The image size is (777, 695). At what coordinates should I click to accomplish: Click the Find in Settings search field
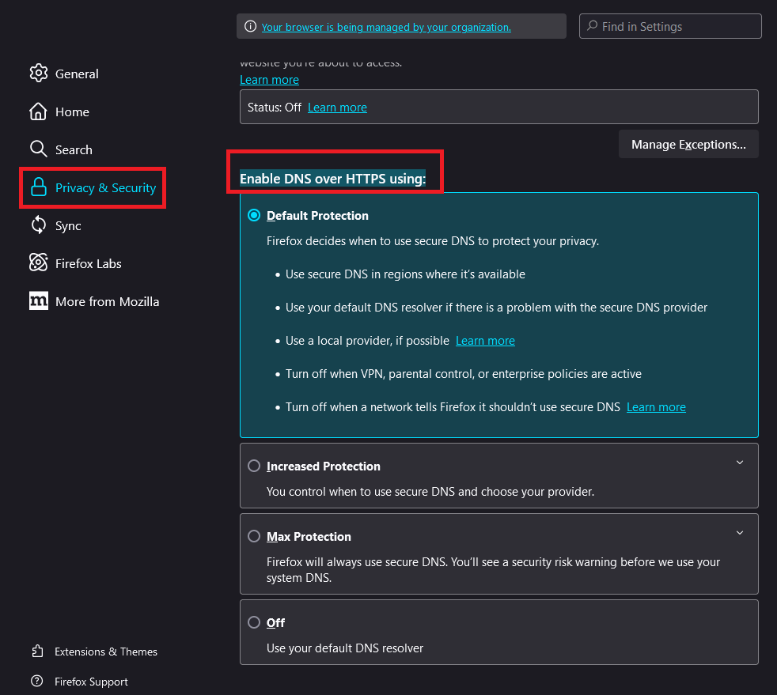click(x=670, y=26)
